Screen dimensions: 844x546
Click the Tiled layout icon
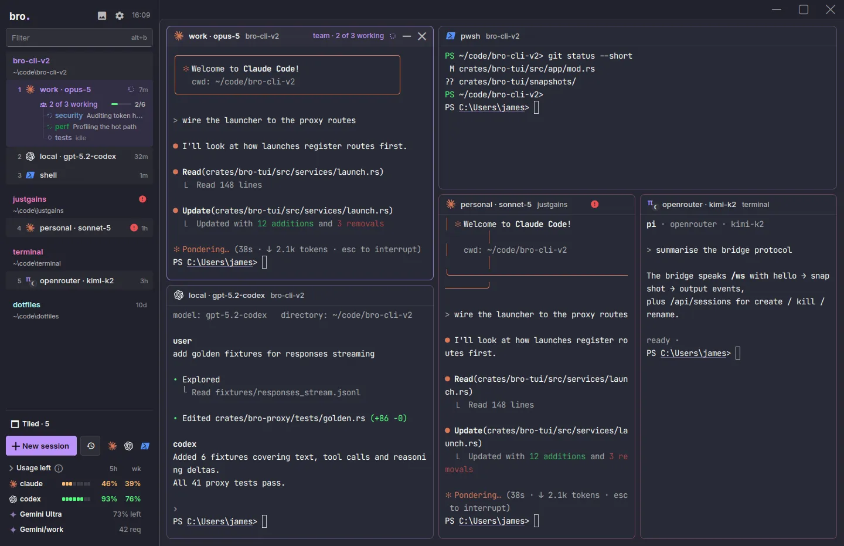pos(15,424)
